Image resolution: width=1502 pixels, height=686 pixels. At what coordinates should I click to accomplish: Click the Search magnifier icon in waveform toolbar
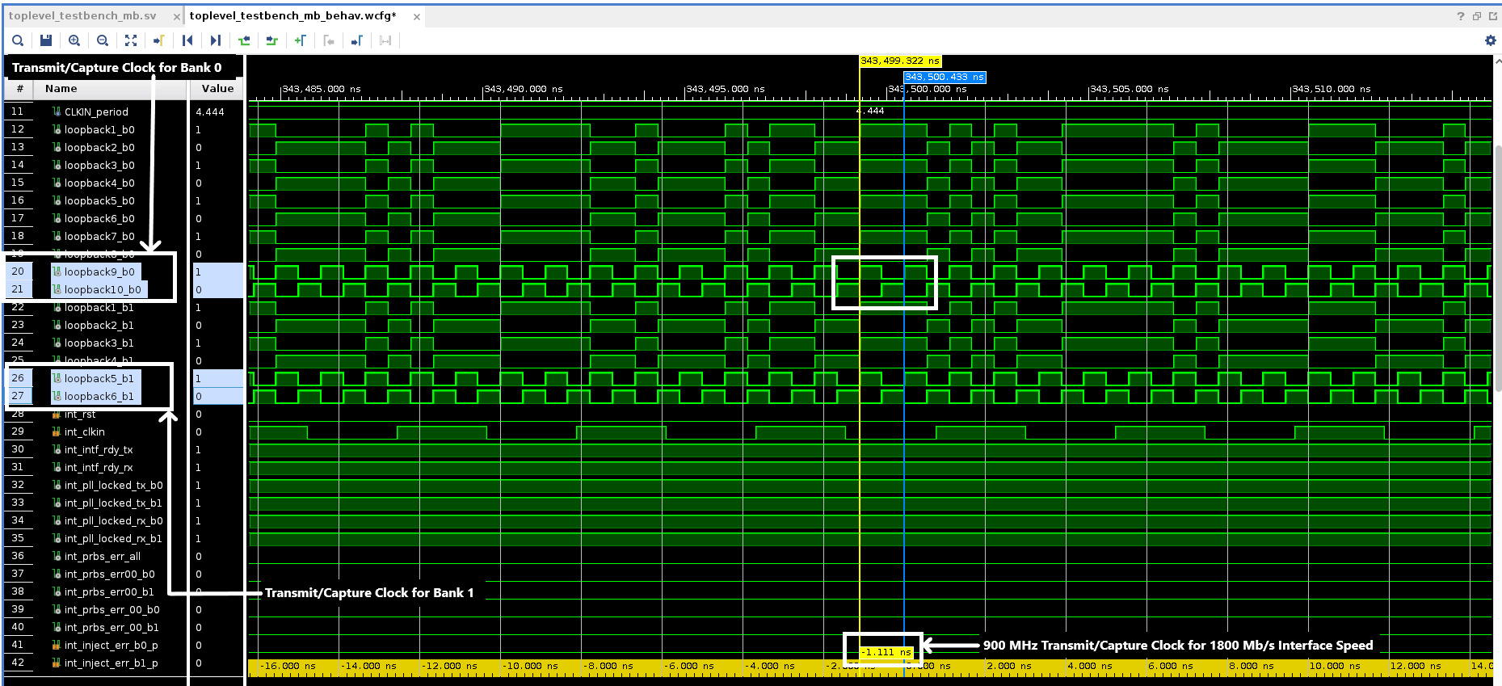(x=18, y=40)
